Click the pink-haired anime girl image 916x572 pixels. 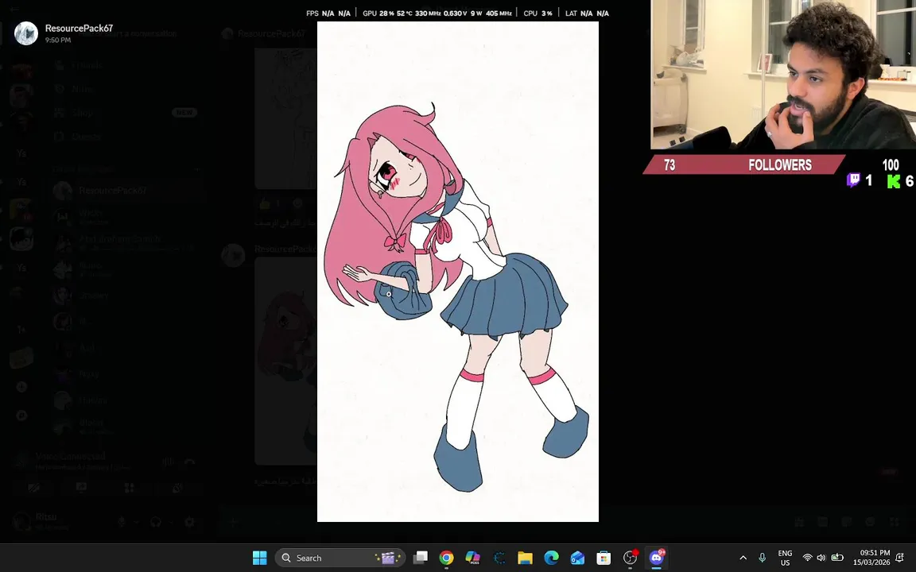point(458,272)
